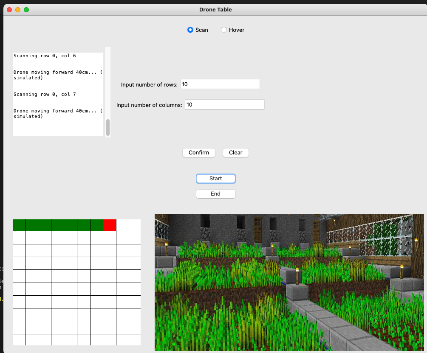
Task: Close the Drone Table window
Action: 9,10
